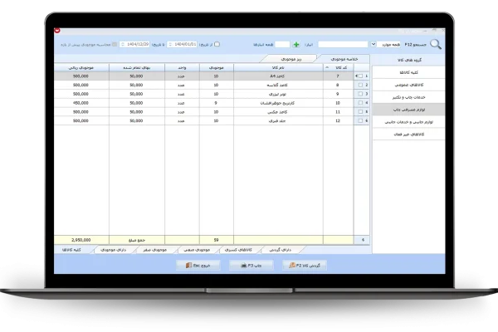498x332 pixels.
Task: Click the start date field 1404/01/01
Action: (x=185, y=44)
